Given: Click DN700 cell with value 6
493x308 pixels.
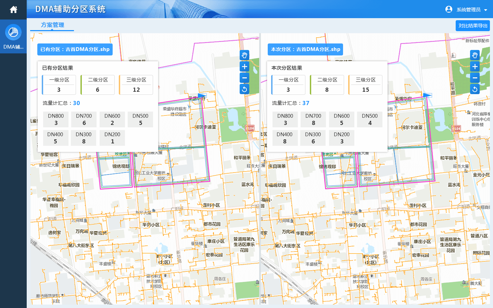Looking at the screenshot, I should coord(84,119).
